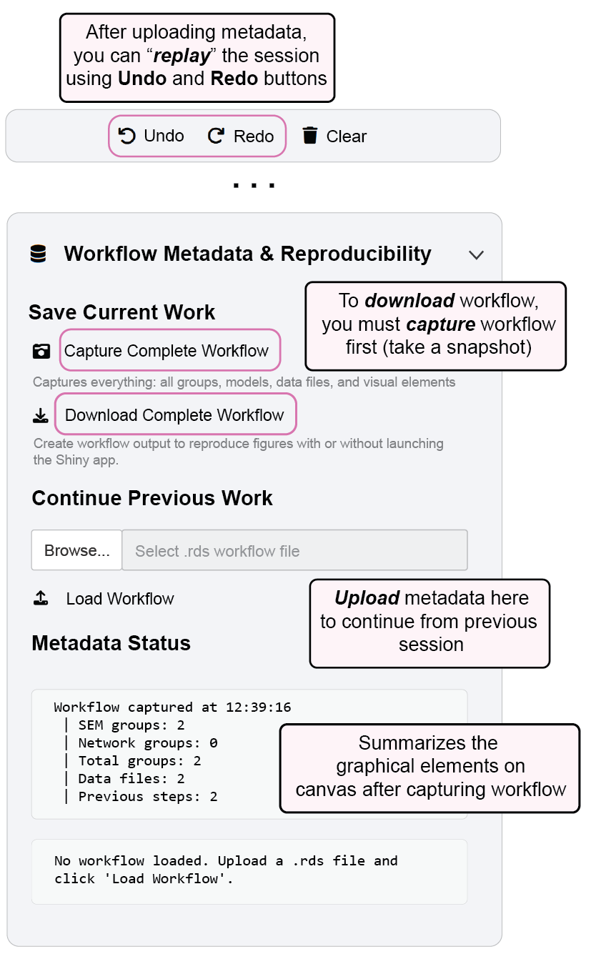The height and width of the screenshot is (959, 596).
Task: Click the Workflow Metadata & Reproducibility header
Action: tap(247, 254)
